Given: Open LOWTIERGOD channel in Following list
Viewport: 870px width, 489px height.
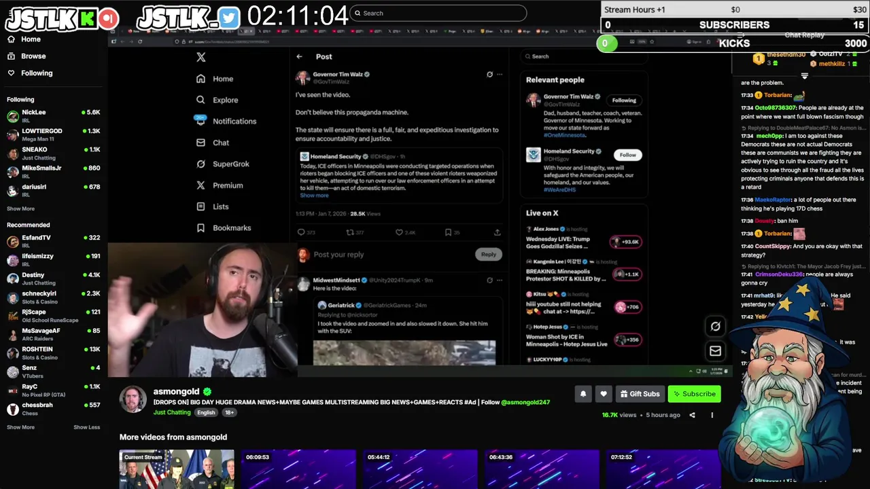Looking at the screenshot, I should coord(53,134).
